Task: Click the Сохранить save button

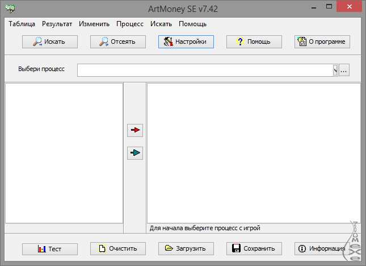Action: click(254, 248)
